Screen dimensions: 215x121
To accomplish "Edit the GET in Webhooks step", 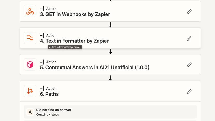I will tap(189, 11).
